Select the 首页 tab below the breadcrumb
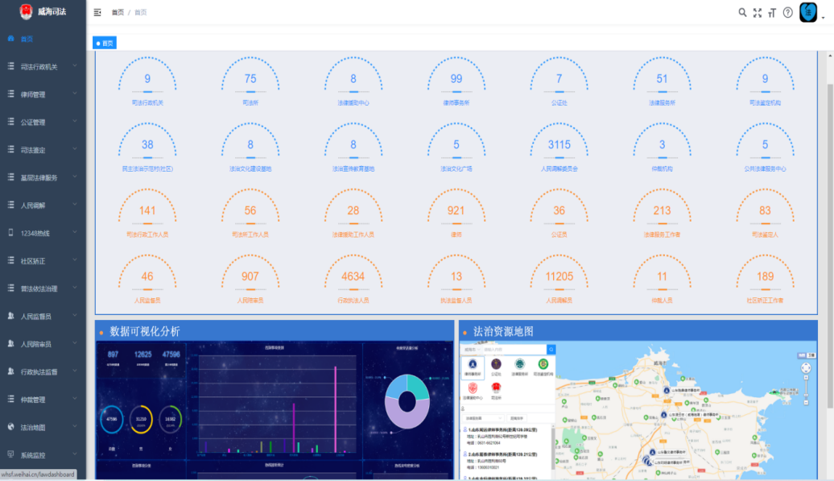The width and height of the screenshot is (834, 481). pyautogui.click(x=105, y=43)
